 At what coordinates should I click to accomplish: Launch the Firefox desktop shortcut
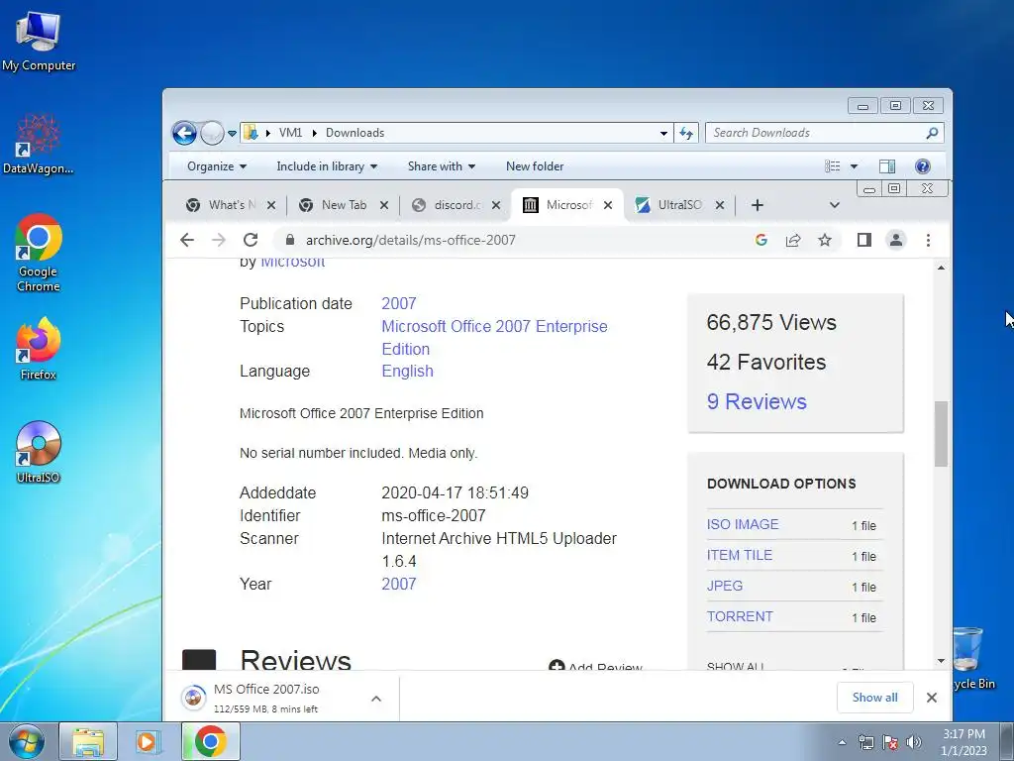(39, 350)
